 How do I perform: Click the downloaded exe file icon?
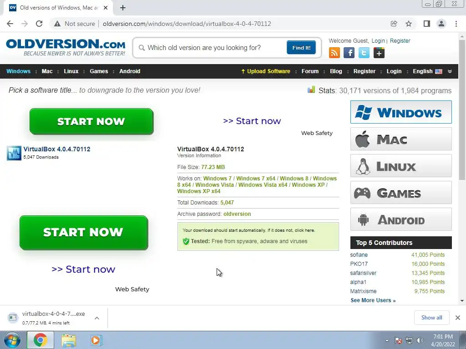point(13,318)
